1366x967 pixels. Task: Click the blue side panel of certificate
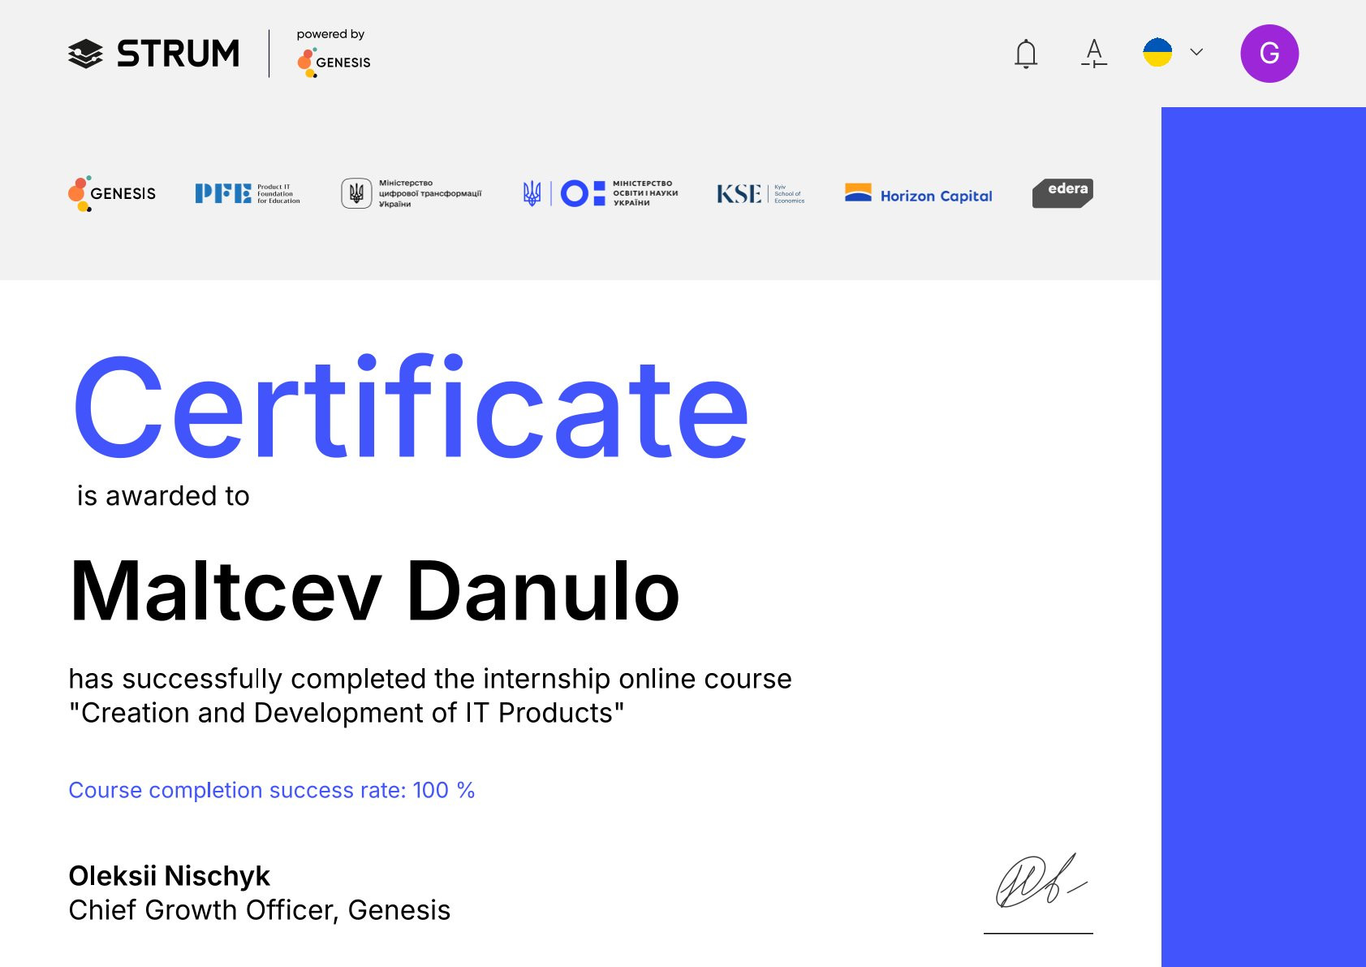click(x=1263, y=536)
